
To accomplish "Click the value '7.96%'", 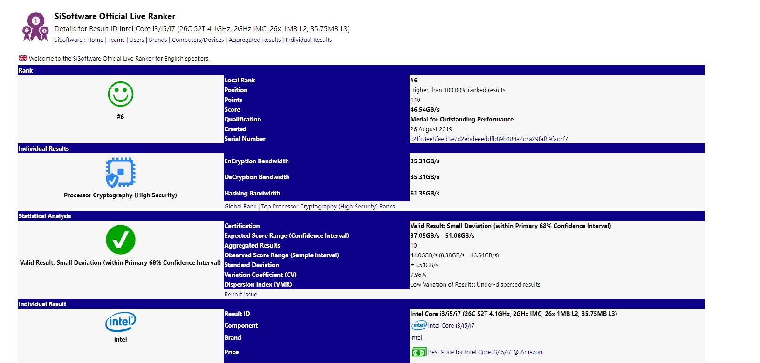I will (x=418, y=275).
